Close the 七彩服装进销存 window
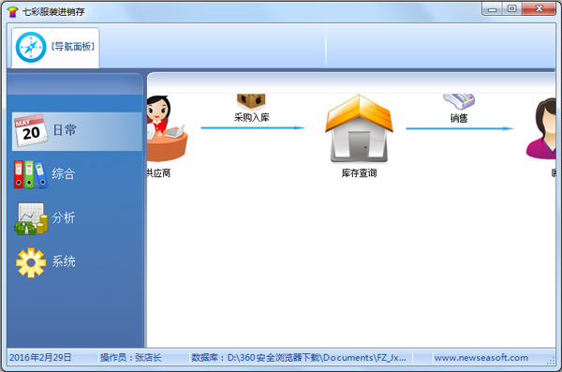Image resolution: width=562 pixels, height=372 pixels. tap(539, 8)
